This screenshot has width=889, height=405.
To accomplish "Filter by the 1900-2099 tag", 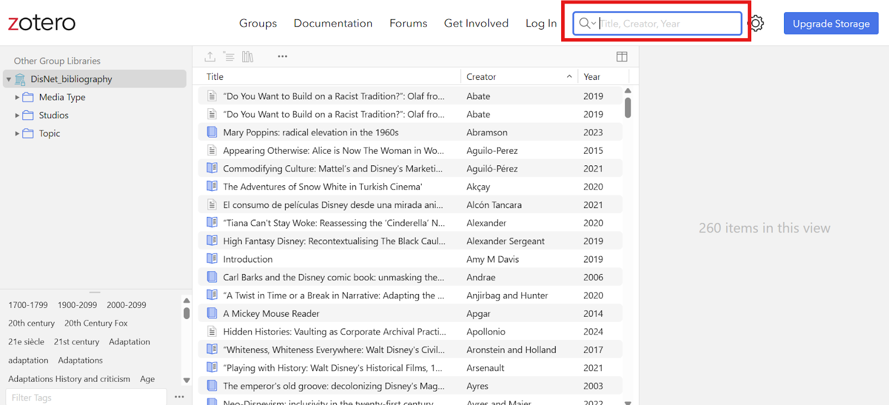I will 77,305.
